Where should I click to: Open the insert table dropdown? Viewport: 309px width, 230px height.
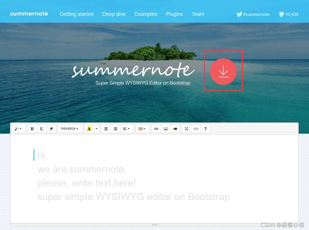[143, 129]
